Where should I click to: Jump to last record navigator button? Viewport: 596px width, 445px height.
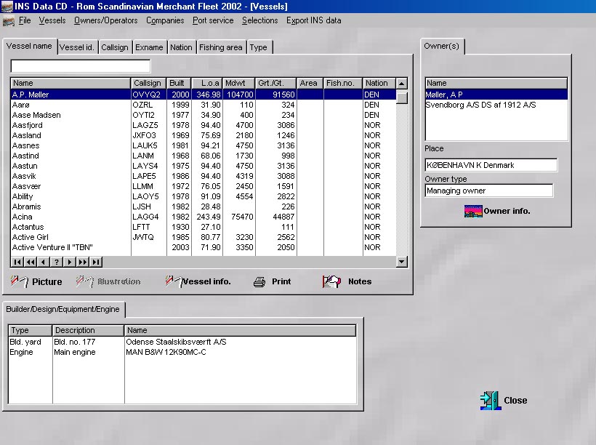click(x=96, y=262)
